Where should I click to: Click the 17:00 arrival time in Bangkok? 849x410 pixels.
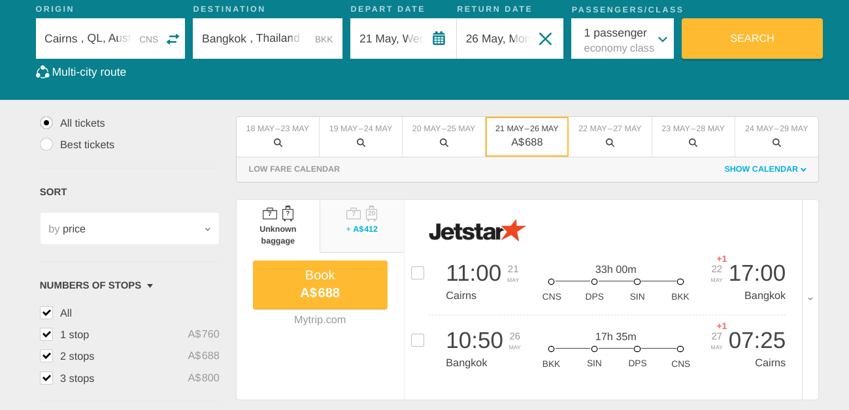pos(757,273)
